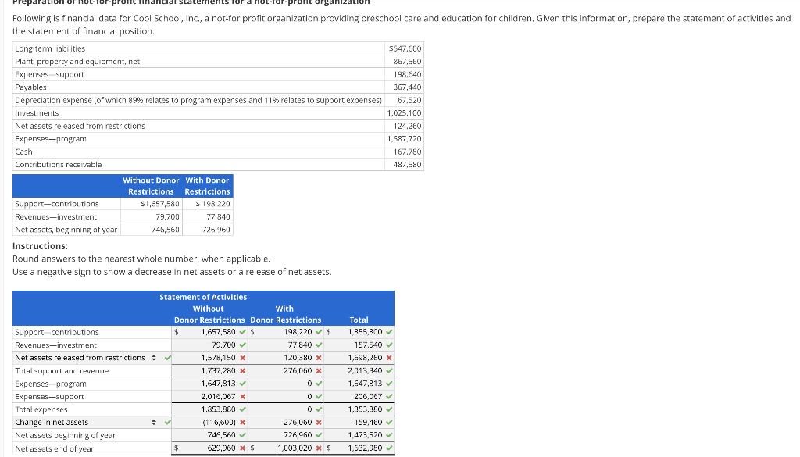This screenshot has width=800, height=457.
Task: Click the 124,260 value
Action: pyautogui.click(x=407, y=126)
